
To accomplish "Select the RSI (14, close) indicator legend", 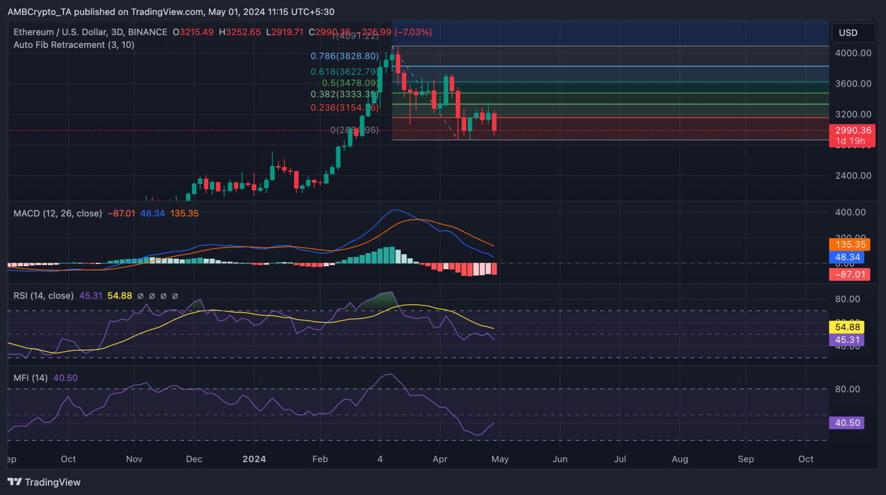I will tap(43, 296).
